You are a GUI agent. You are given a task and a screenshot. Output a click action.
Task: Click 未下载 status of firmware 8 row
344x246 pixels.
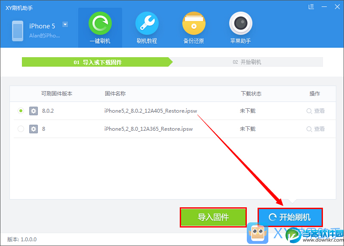point(248,129)
